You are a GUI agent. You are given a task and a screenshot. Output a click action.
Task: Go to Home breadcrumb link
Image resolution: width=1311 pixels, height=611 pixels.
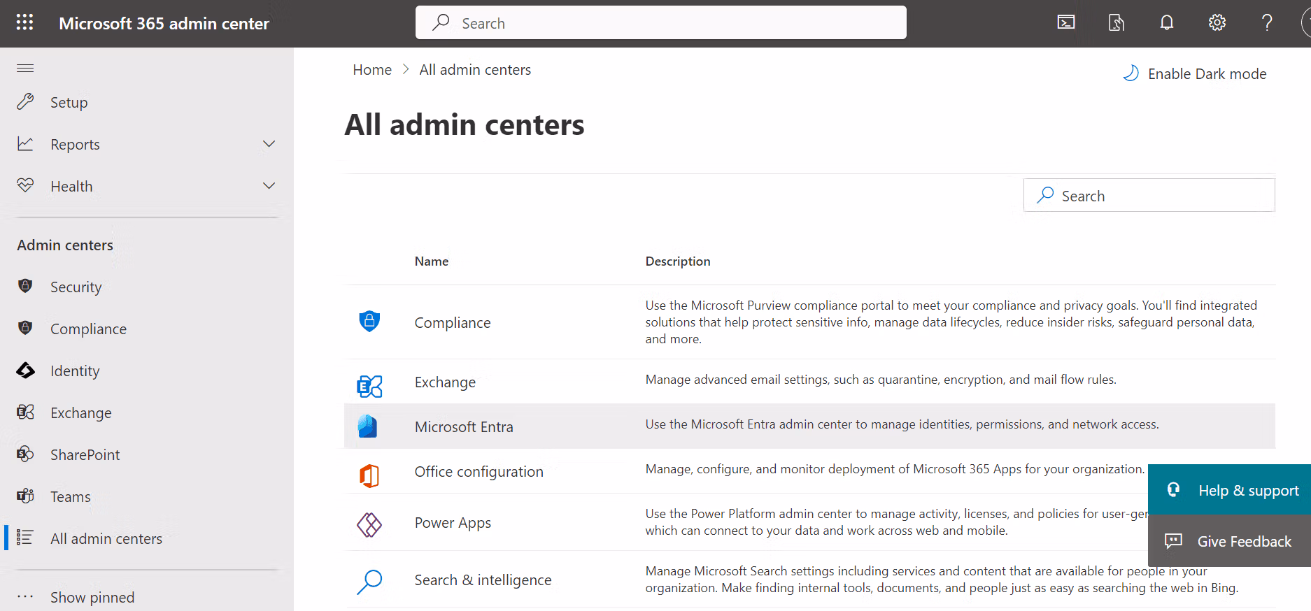pyautogui.click(x=371, y=70)
